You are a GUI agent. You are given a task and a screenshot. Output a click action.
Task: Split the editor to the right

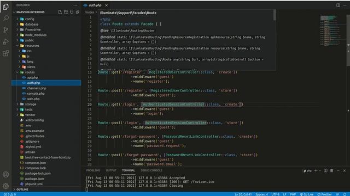(338, 5)
